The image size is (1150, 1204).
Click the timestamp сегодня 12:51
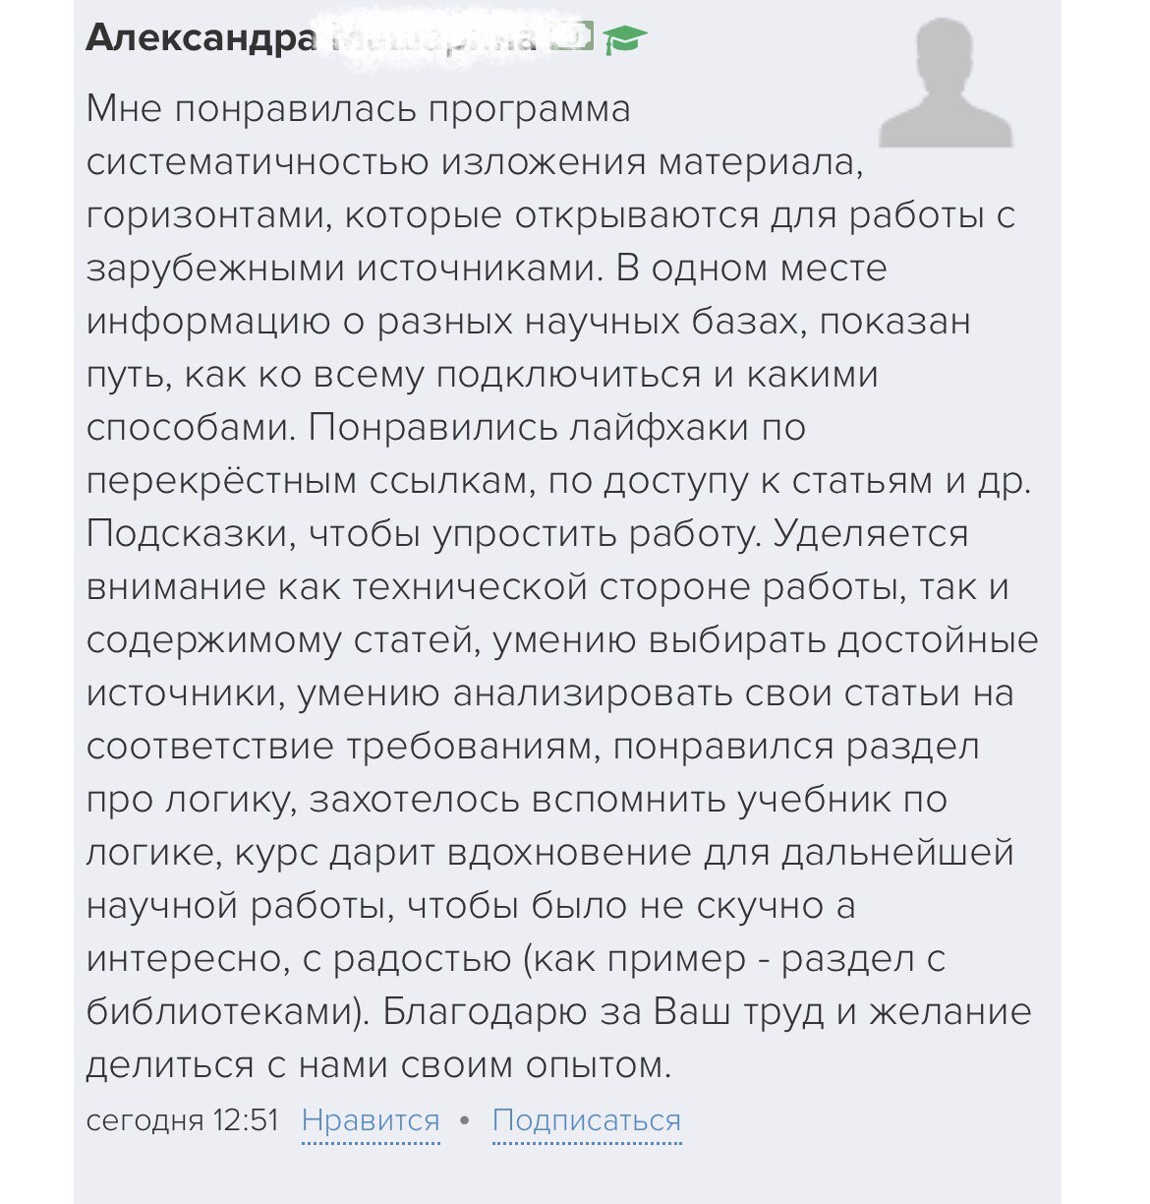pos(183,1120)
